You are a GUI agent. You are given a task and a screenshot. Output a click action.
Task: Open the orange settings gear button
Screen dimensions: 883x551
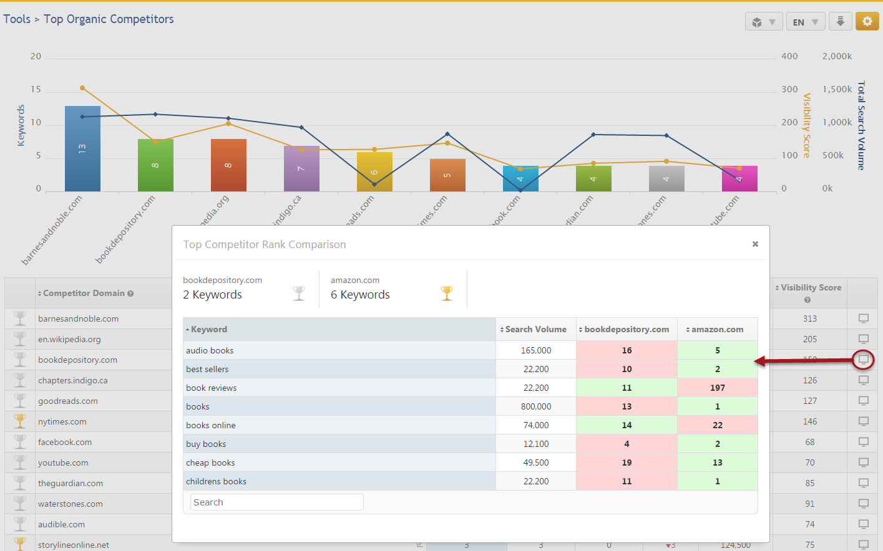tap(867, 21)
